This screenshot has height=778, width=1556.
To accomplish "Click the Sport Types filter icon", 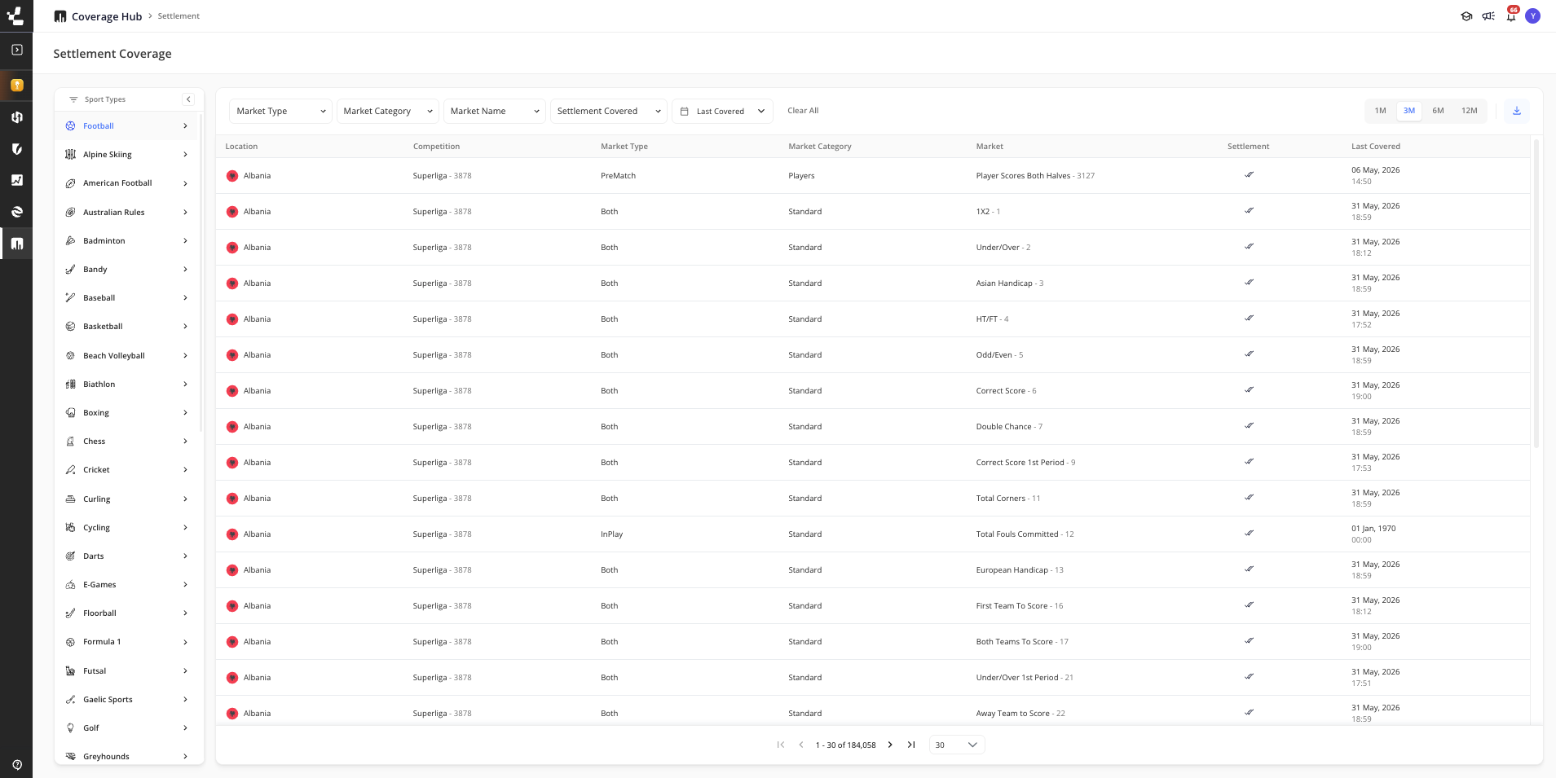I will point(73,99).
